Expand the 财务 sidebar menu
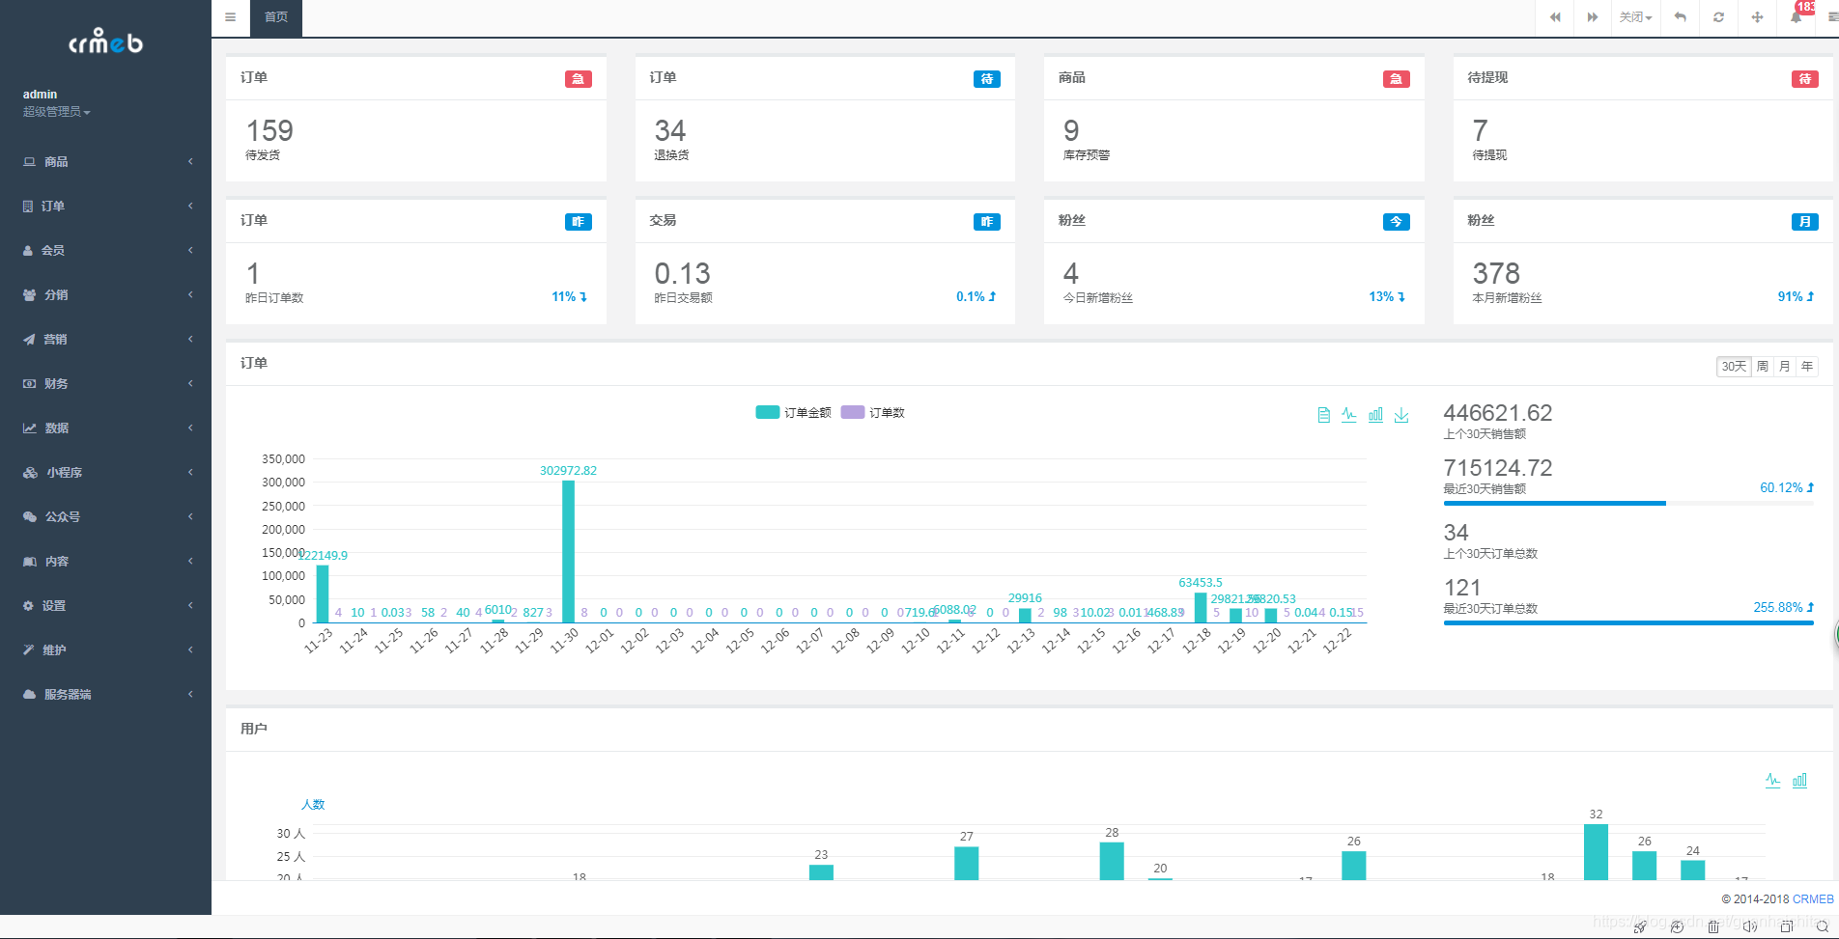1839x939 pixels. click(x=106, y=383)
